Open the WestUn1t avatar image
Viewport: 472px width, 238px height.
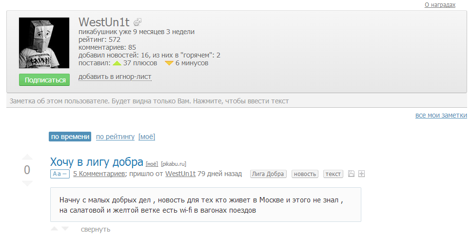coord(44,43)
